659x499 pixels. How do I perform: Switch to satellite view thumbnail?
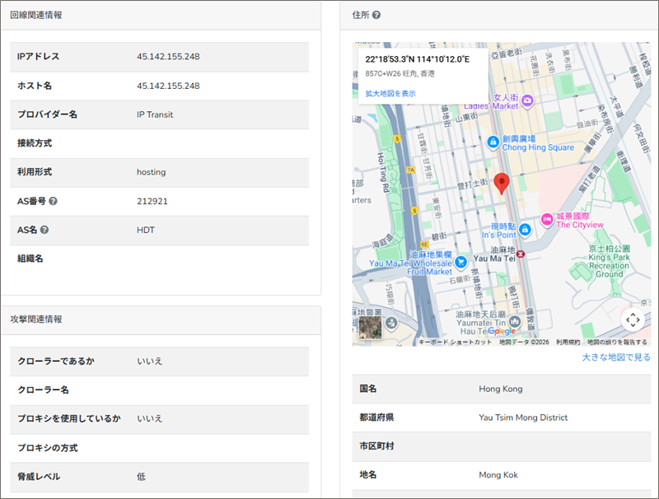pyautogui.click(x=371, y=328)
